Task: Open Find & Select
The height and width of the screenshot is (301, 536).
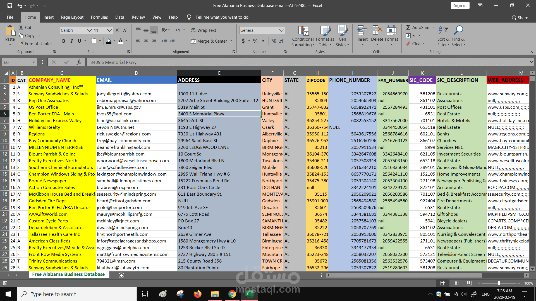Action: (458, 36)
